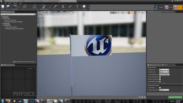Click the LOD viewport button

(67, 13)
